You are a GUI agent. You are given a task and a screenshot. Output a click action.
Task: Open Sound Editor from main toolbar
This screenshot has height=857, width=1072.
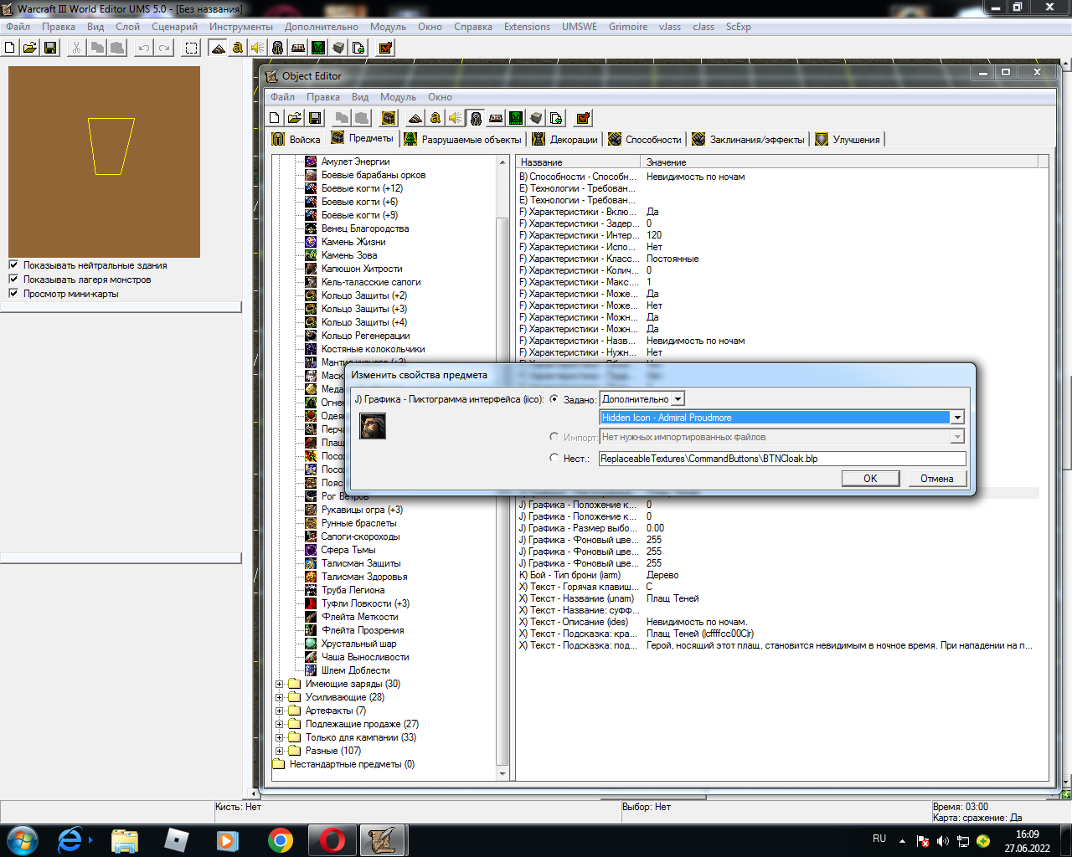pyautogui.click(x=258, y=48)
